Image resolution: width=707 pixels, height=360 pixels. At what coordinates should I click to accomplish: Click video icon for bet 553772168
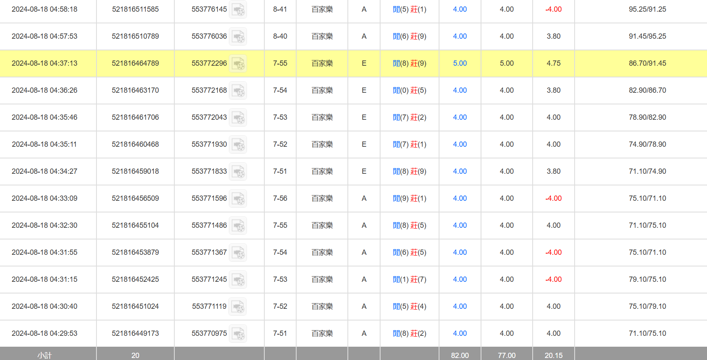(238, 90)
